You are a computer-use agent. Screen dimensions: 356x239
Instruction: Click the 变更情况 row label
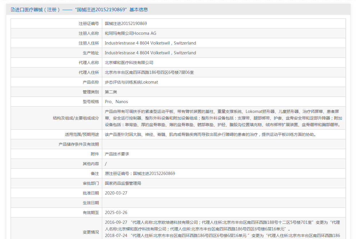[x=91, y=232]
